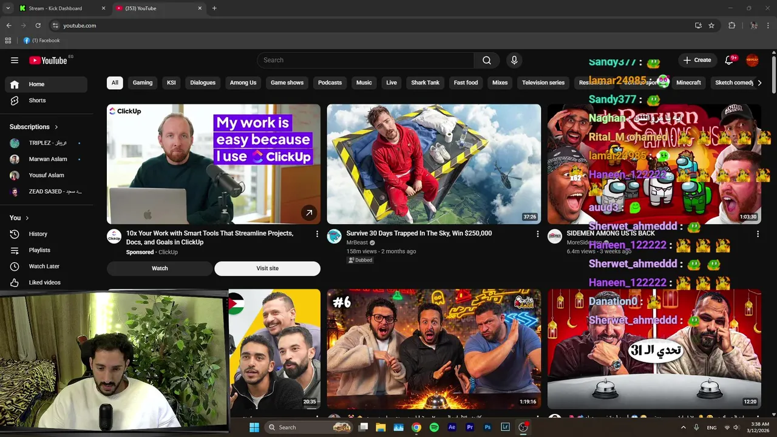Select the Minecraft filter chip

[688, 83]
